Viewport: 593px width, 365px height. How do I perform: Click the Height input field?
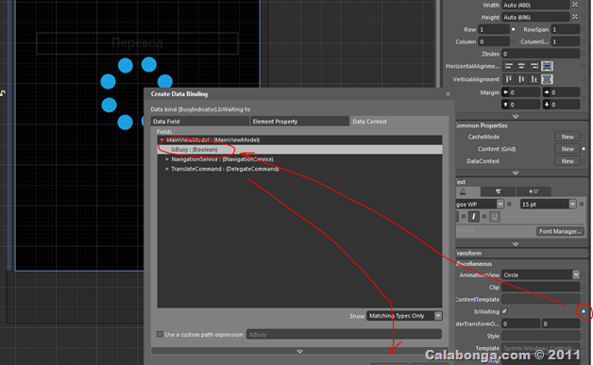pos(535,17)
